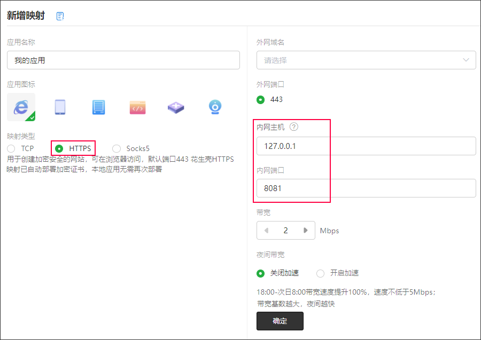
Task: Pick the webcam app icon
Action: [215, 107]
